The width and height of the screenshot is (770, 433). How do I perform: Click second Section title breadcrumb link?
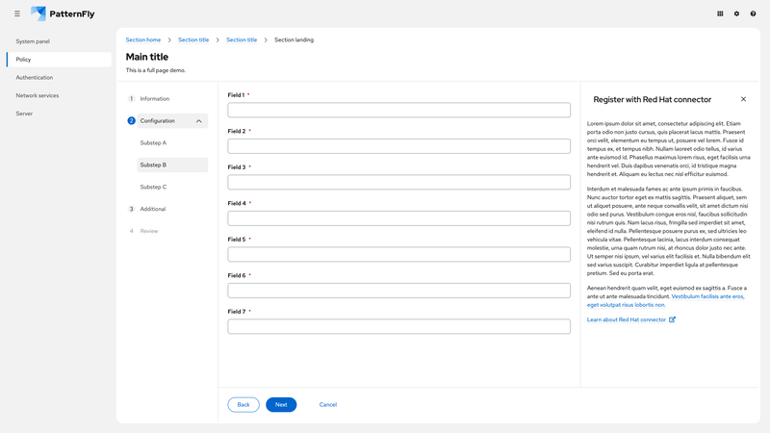pyautogui.click(x=242, y=39)
